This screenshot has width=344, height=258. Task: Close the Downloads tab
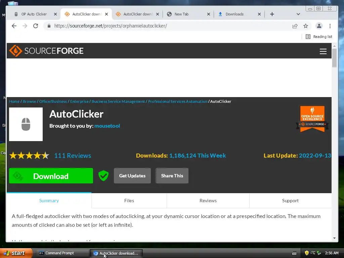click(259, 14)
